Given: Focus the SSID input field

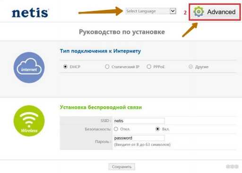Looking at the screenshot, I should [x=139, y=121].
